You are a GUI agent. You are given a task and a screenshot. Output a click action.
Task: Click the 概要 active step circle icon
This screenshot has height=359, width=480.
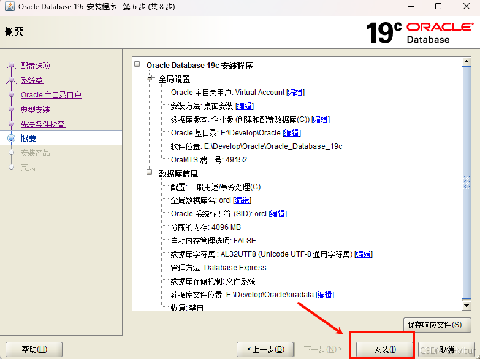11,138
